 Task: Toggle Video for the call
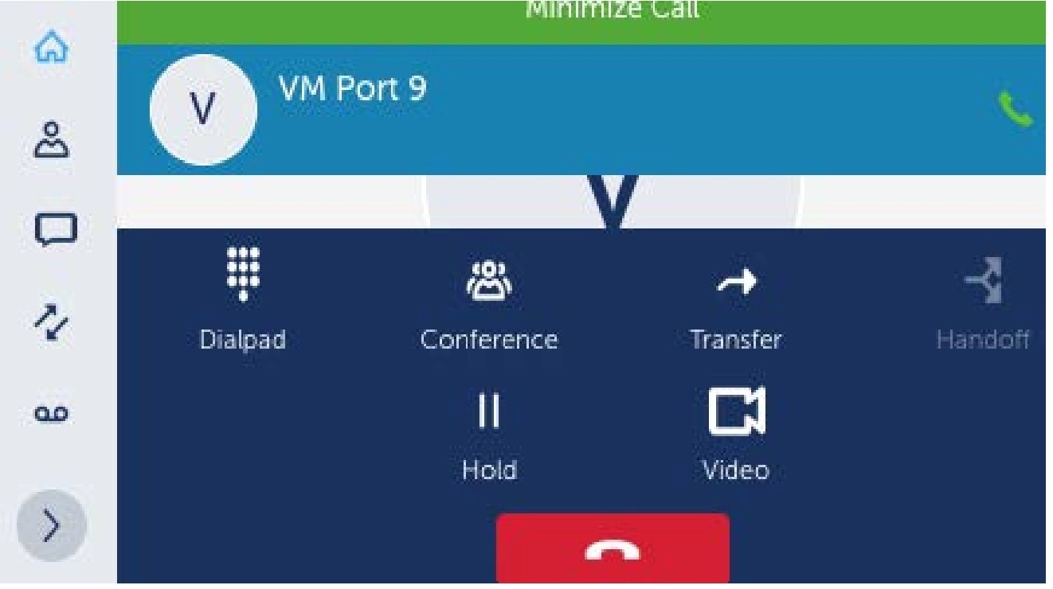coord(736,412)
